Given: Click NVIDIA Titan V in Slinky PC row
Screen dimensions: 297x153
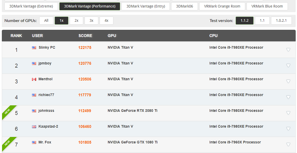Looking at the screenshot, I should point(120,48).
